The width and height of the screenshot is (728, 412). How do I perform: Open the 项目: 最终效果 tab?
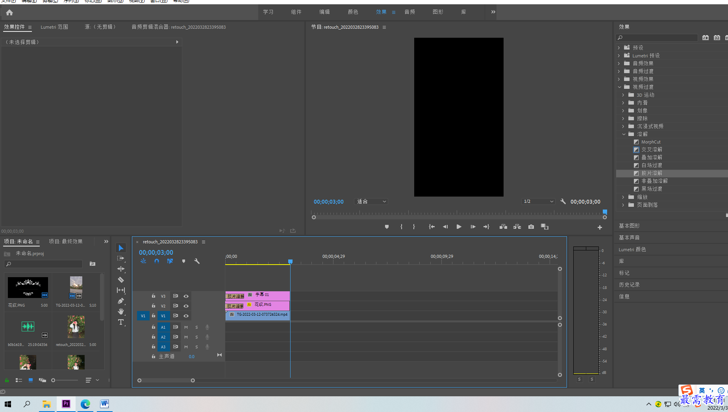[x=66, y=241]
